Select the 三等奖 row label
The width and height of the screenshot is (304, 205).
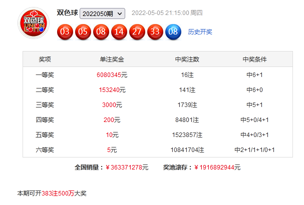pyautogui.click(x=45, y=104)
